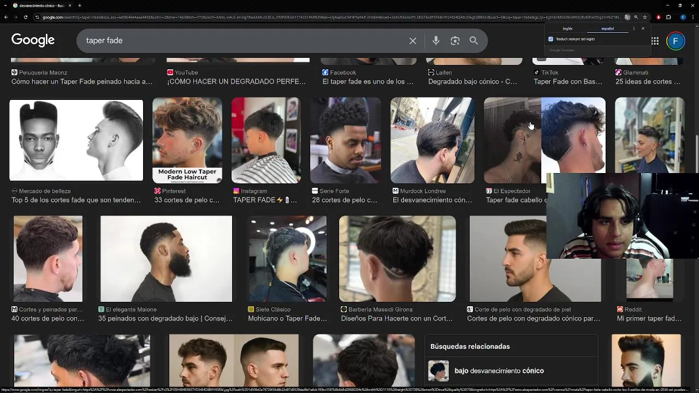Open the Siete Clásico mohicano image
Screen dimensions: 699x393
[x=287, y=259]
